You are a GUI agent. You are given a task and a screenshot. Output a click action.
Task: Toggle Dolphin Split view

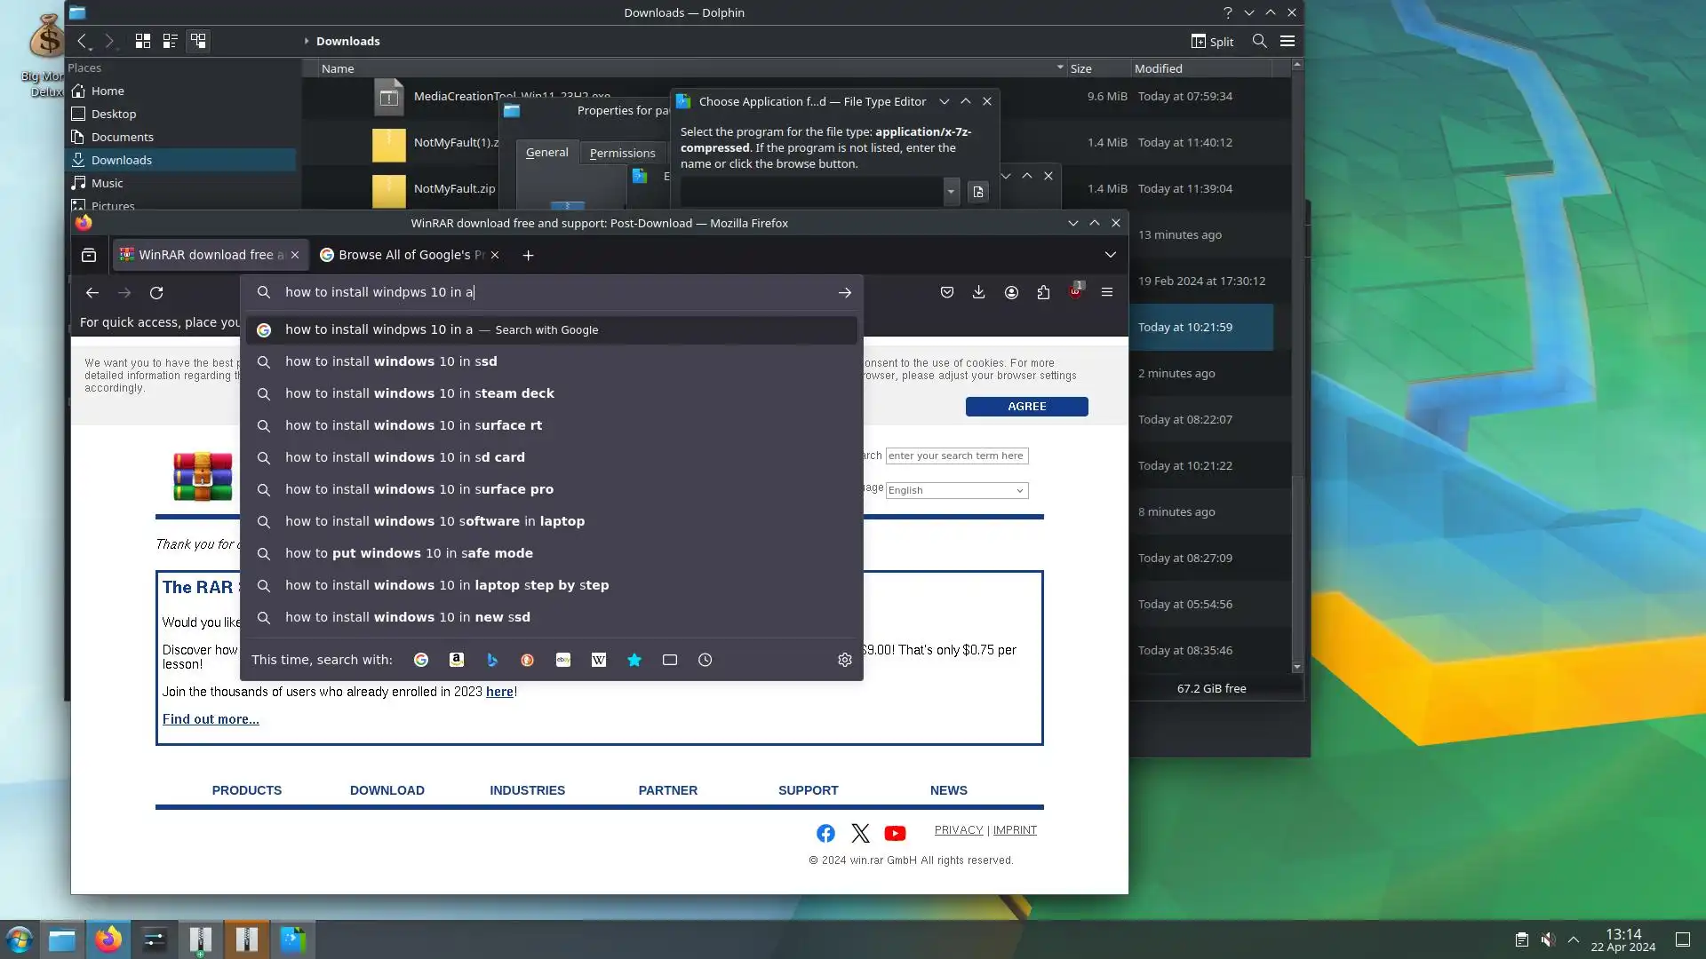tap(1212, 41)
